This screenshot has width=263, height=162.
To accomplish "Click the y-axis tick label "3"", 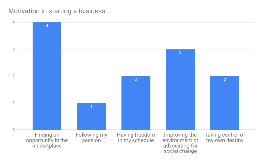I will (14, 49).
